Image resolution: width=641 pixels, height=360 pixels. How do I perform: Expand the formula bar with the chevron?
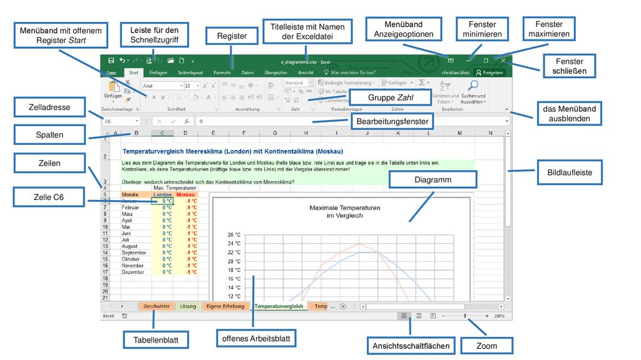(x=507, y=121)
